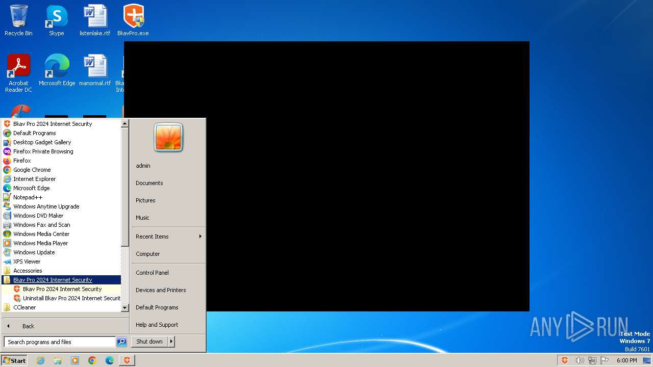Click the 6:00 PM system clock
653x367 pixels.
626,360
